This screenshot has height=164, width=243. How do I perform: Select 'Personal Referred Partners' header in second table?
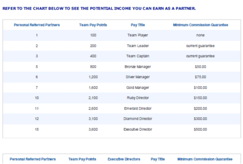pyautogui.click(x=33, y=159)
